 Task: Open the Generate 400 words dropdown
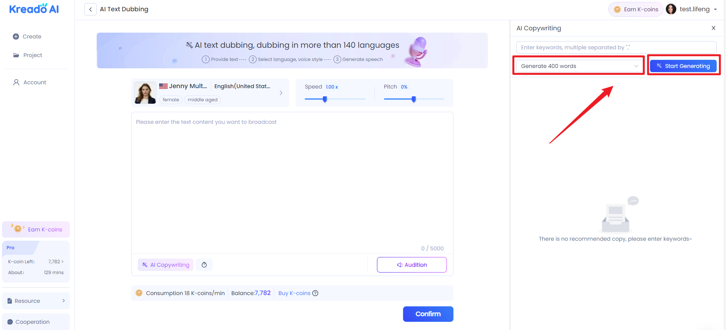578,66
